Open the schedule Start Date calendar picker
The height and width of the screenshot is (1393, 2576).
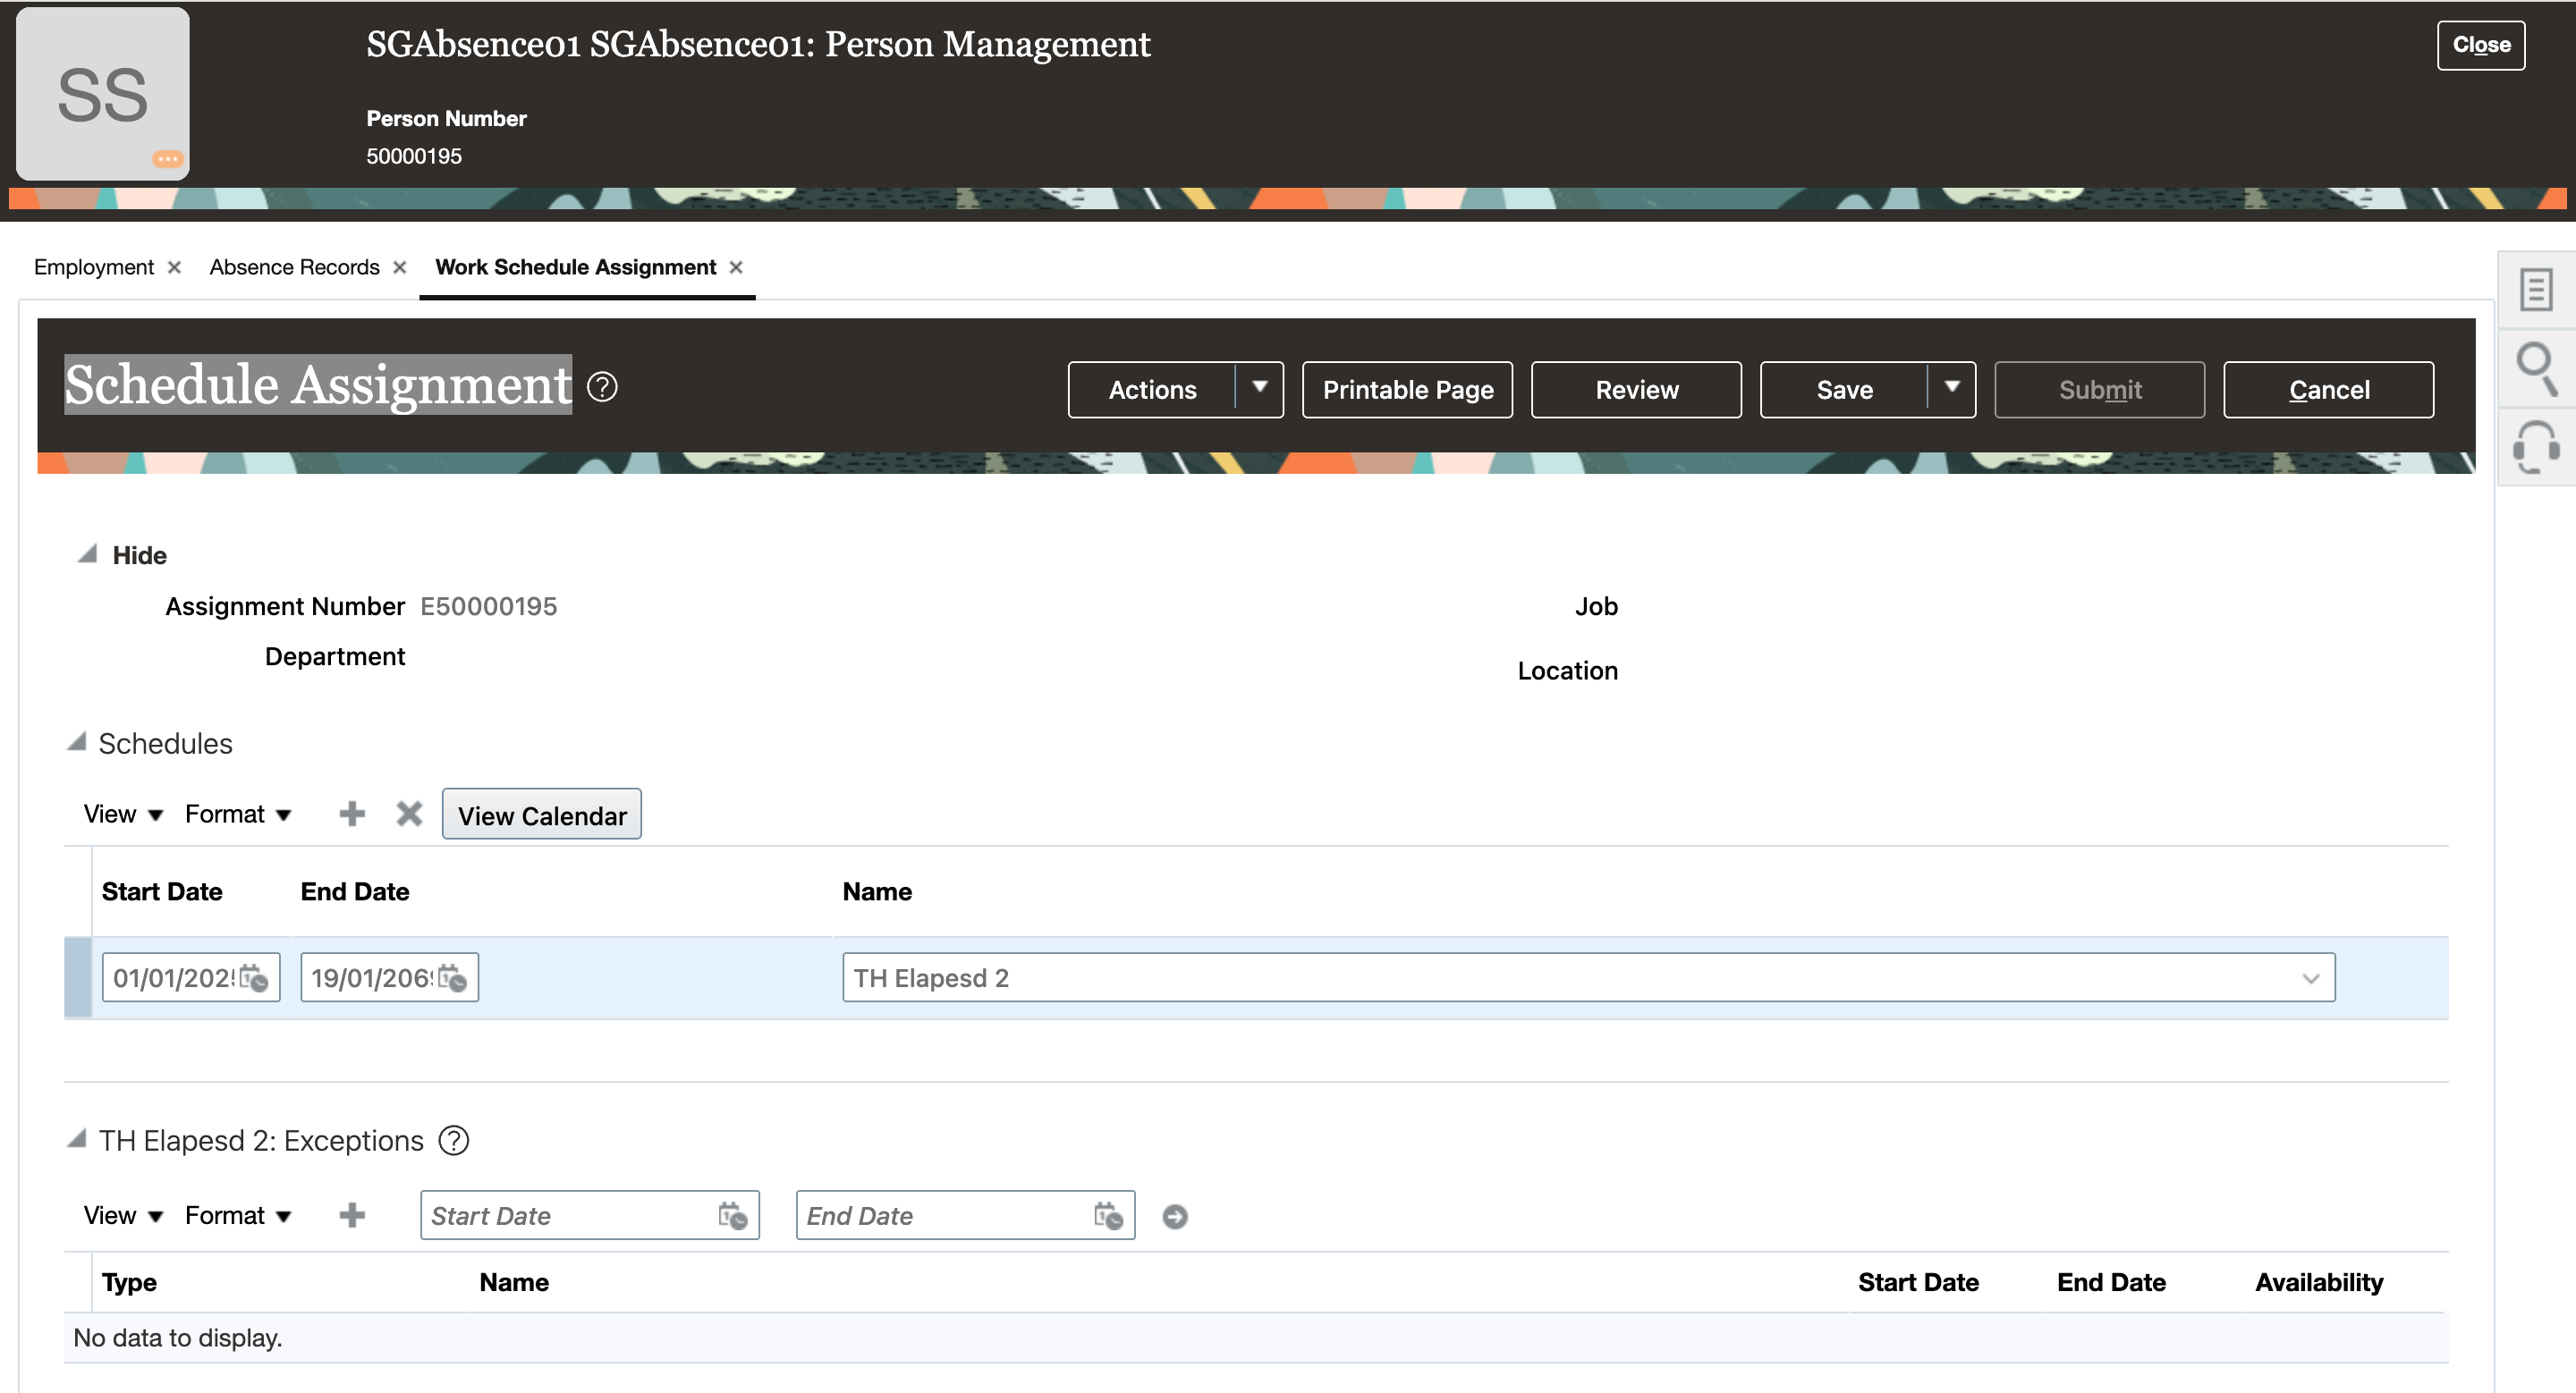(255, 978)
